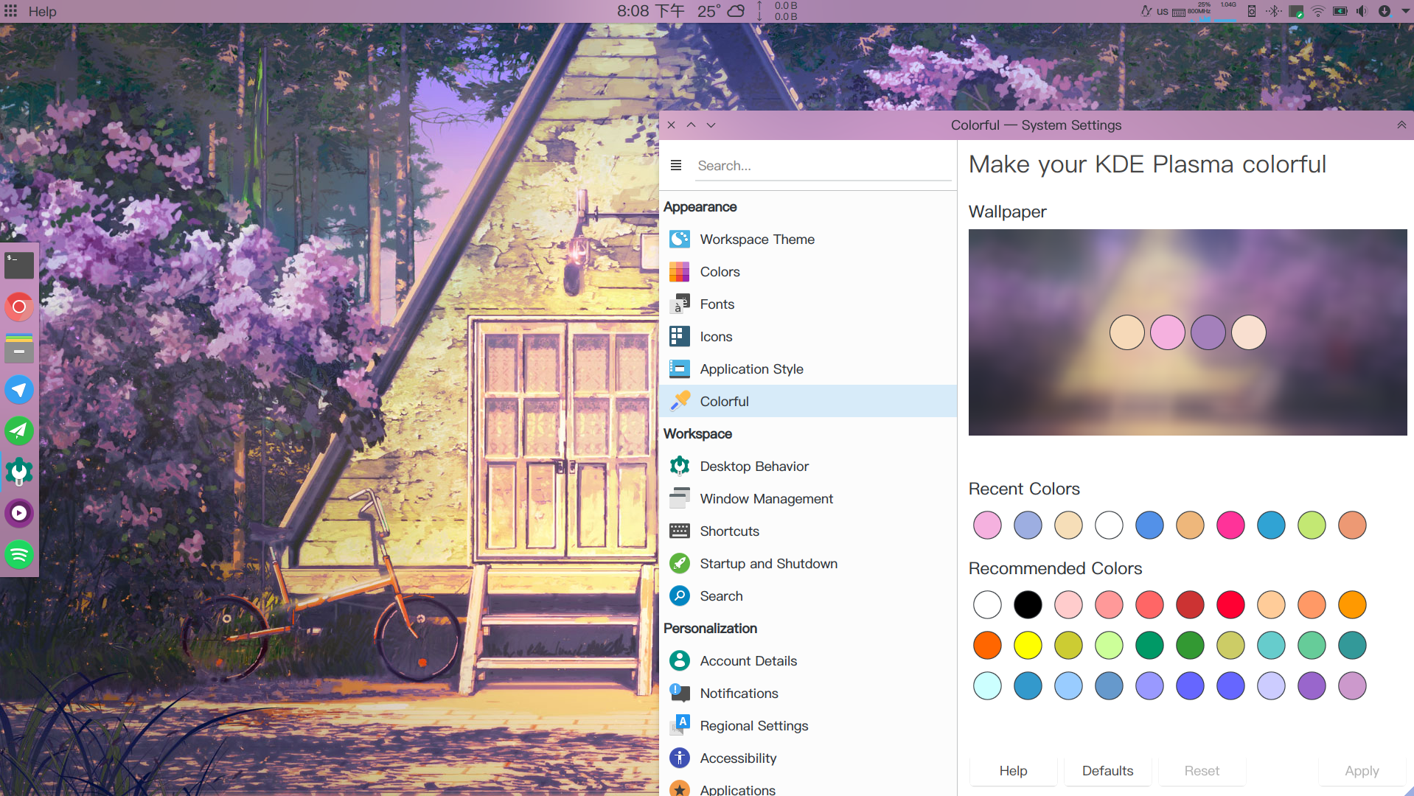
Task: Select Regional Settings in the sidebar
Action: (x=808, y=726)
